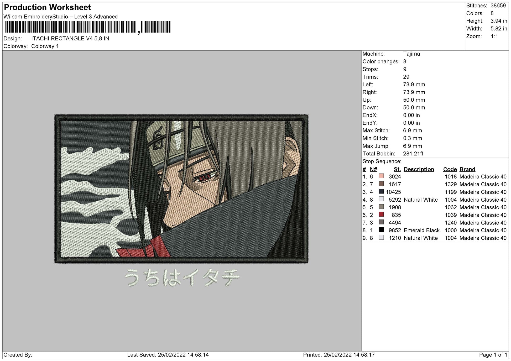Click stitch count 10425 in stop 3
This screenshot has height=361, width=511.
393,192
